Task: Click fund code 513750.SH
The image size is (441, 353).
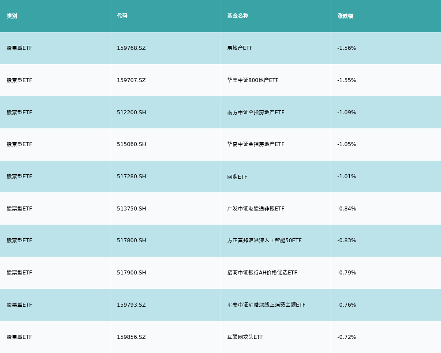Action: click(x=131, y=209)
